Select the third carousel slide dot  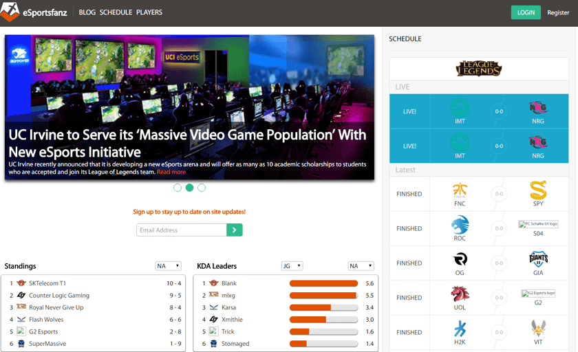coord(202,188)
